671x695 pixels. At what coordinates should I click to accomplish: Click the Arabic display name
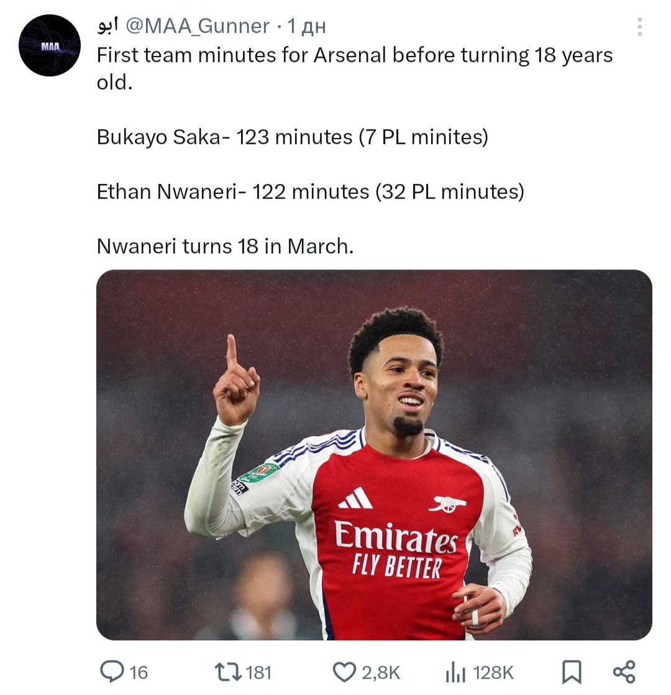(107, 27)
